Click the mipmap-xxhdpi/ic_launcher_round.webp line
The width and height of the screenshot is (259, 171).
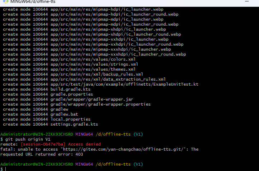93,44
